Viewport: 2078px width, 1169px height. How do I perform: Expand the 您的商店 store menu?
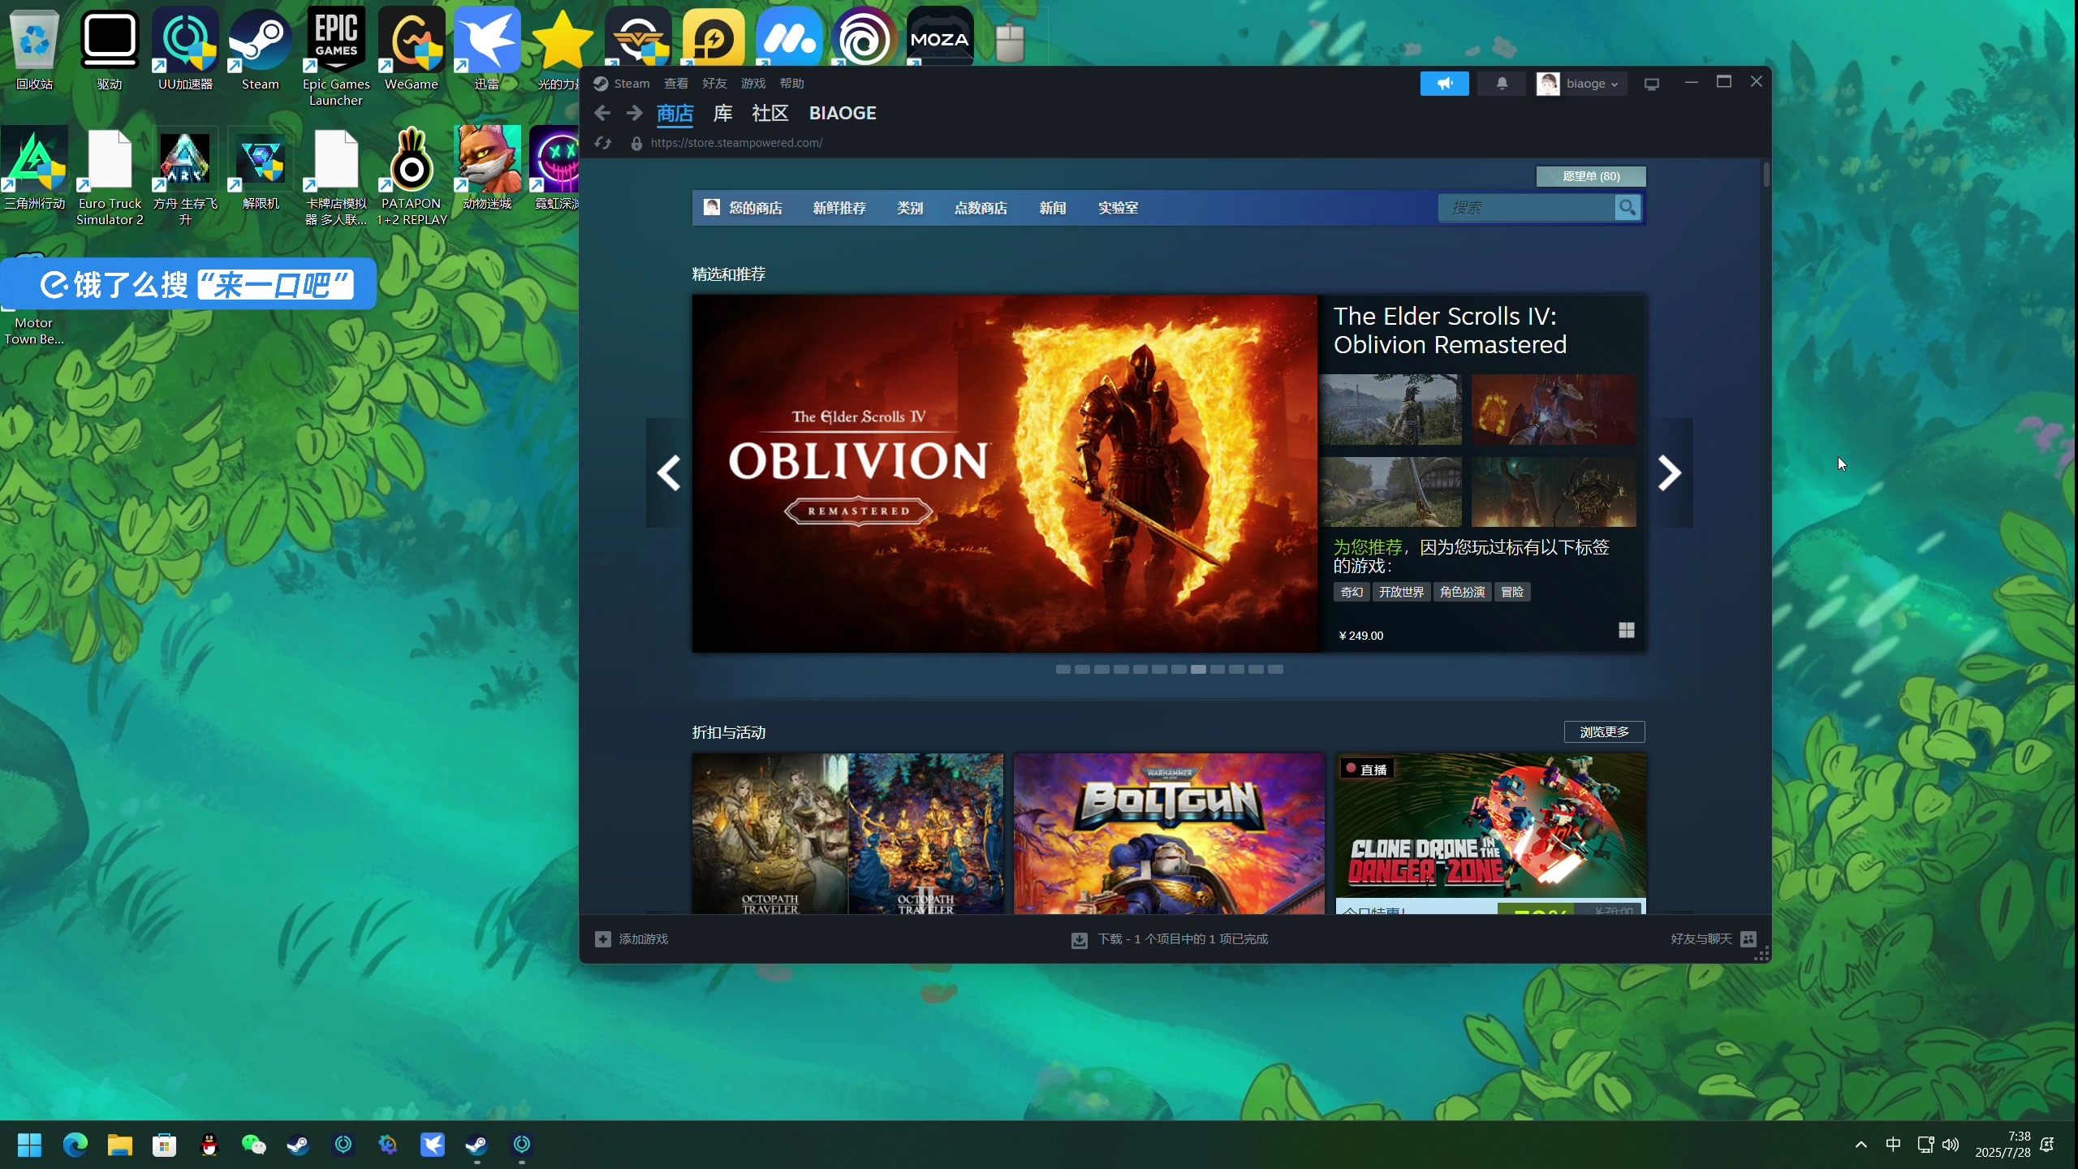pos(755,208)
